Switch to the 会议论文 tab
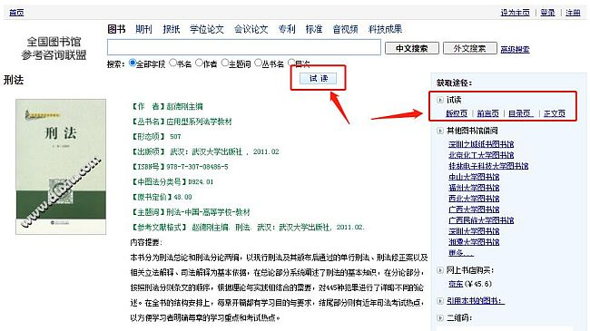This screenshot has height=331, width=590. tap(251, 29)
